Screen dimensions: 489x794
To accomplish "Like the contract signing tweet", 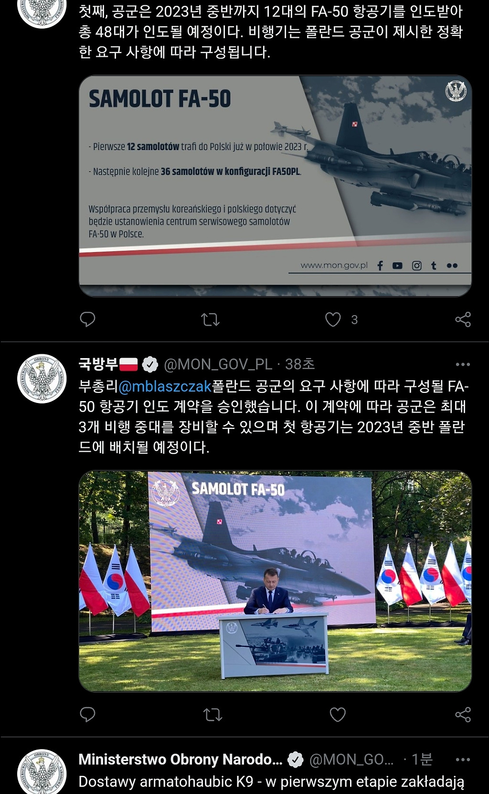I will (x=338, y=714).
